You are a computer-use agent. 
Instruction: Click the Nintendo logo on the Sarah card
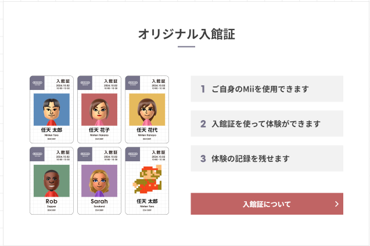coord(85,154)
